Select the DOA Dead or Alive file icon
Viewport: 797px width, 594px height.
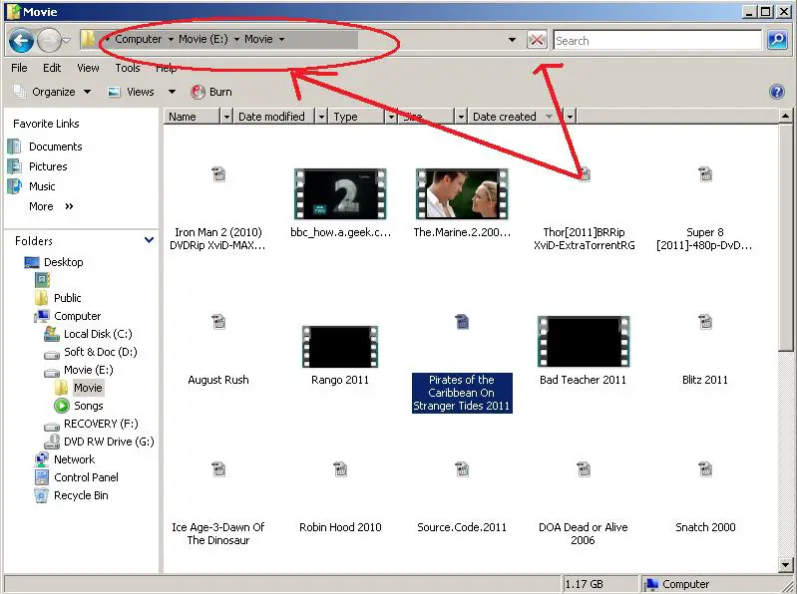[584, 469]
